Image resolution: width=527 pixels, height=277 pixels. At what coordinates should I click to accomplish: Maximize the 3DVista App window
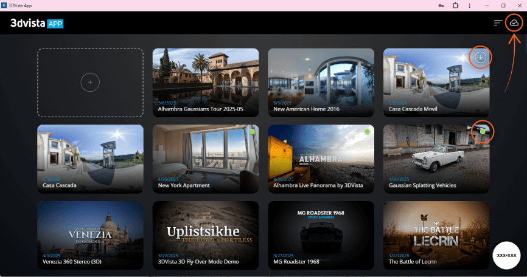pyautogui.click(x=503, y=5)
